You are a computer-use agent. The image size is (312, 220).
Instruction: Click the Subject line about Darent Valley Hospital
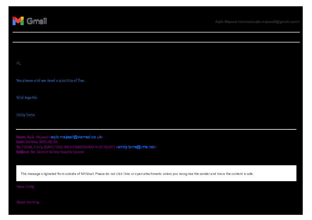point(50,152)
